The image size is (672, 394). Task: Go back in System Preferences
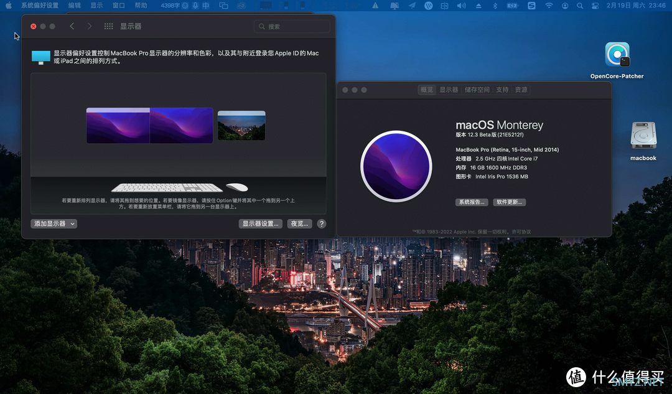pos(72,26)
